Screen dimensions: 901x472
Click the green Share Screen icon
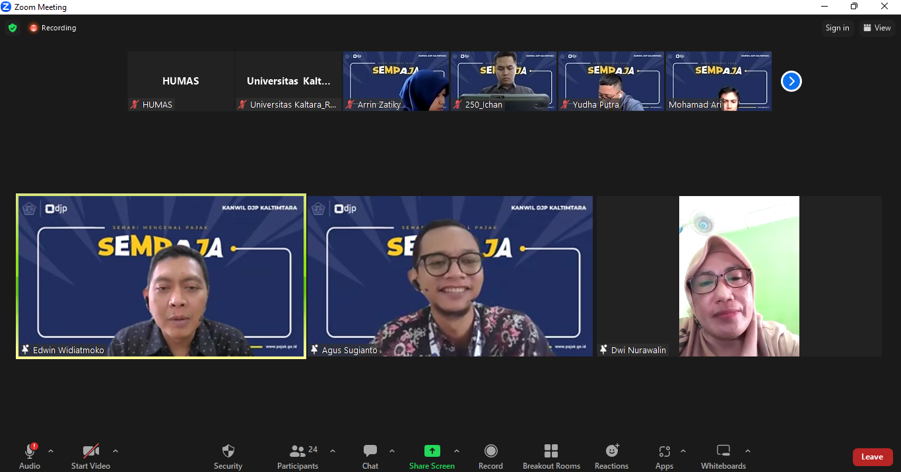(432, 451)
